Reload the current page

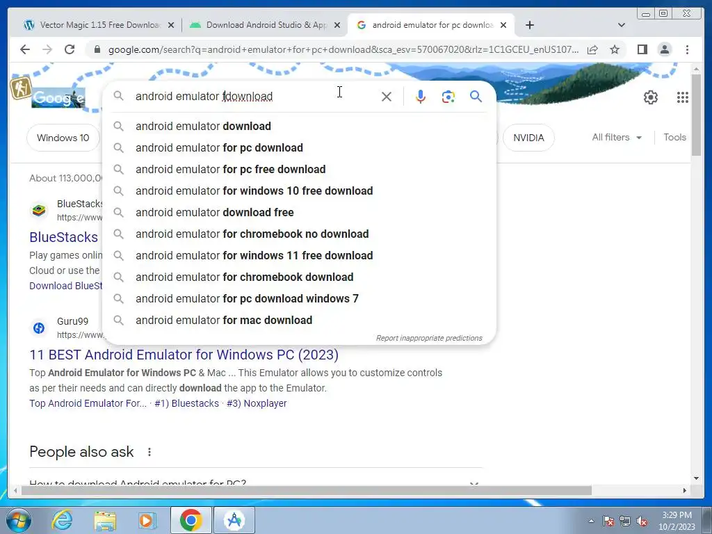(x=70, y=49)
